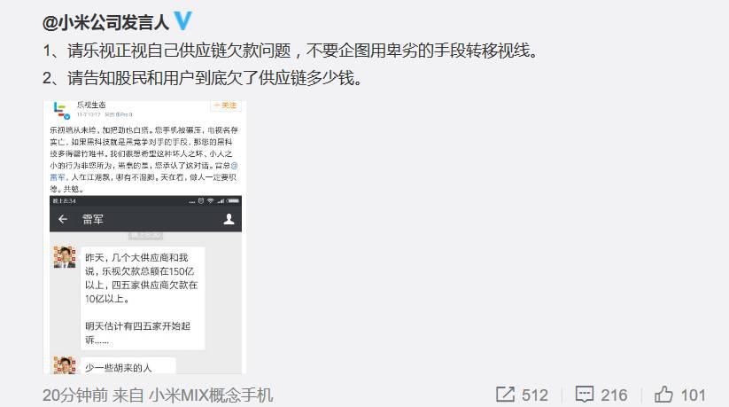Viewport: 729px width, 407px height.
Task: Open the embedded screenshot image
Action: click(x=145, y=237)
